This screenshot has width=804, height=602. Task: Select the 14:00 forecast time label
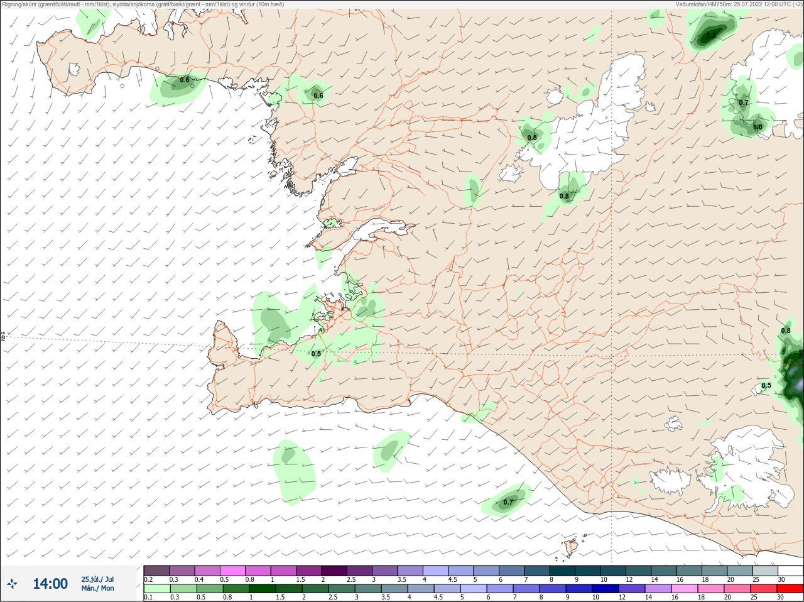click(x=50, y=584)
